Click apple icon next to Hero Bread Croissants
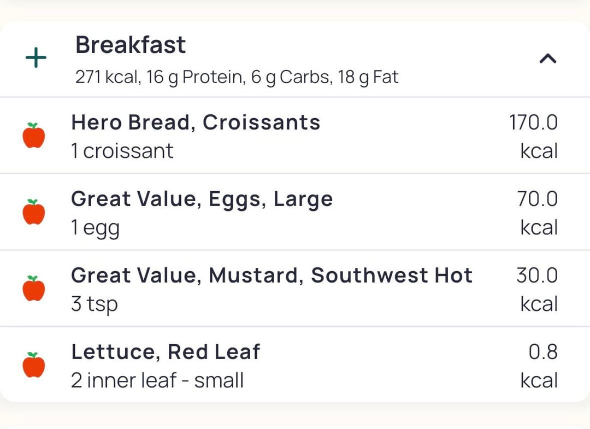This screenshot has width=590, height=429. click(34, 136)
